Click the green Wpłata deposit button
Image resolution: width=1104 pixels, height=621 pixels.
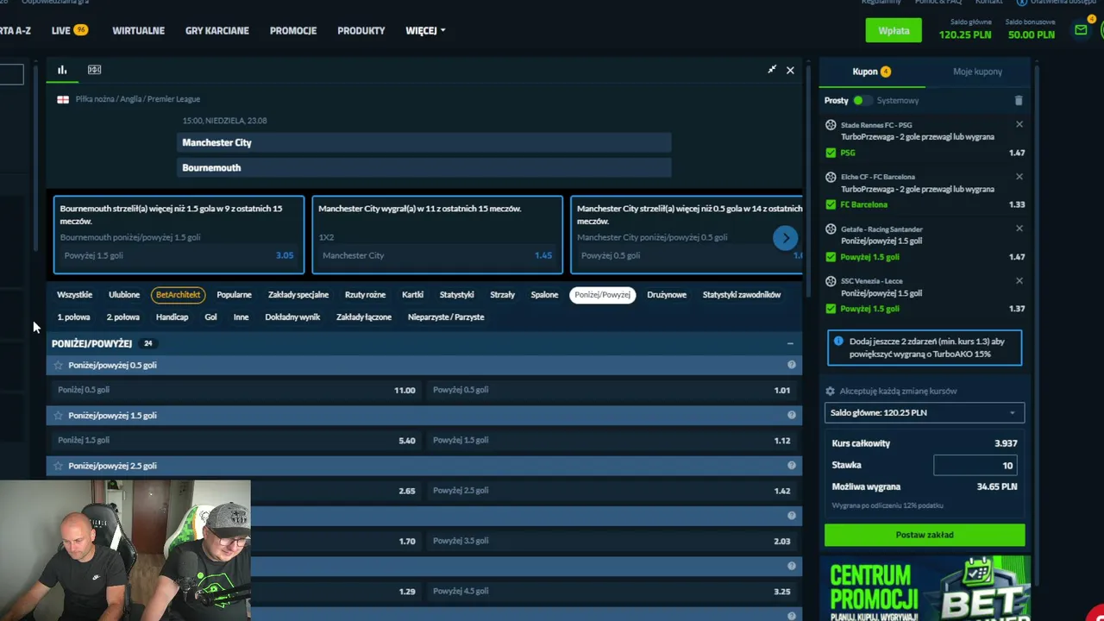[x=894, y=30]
